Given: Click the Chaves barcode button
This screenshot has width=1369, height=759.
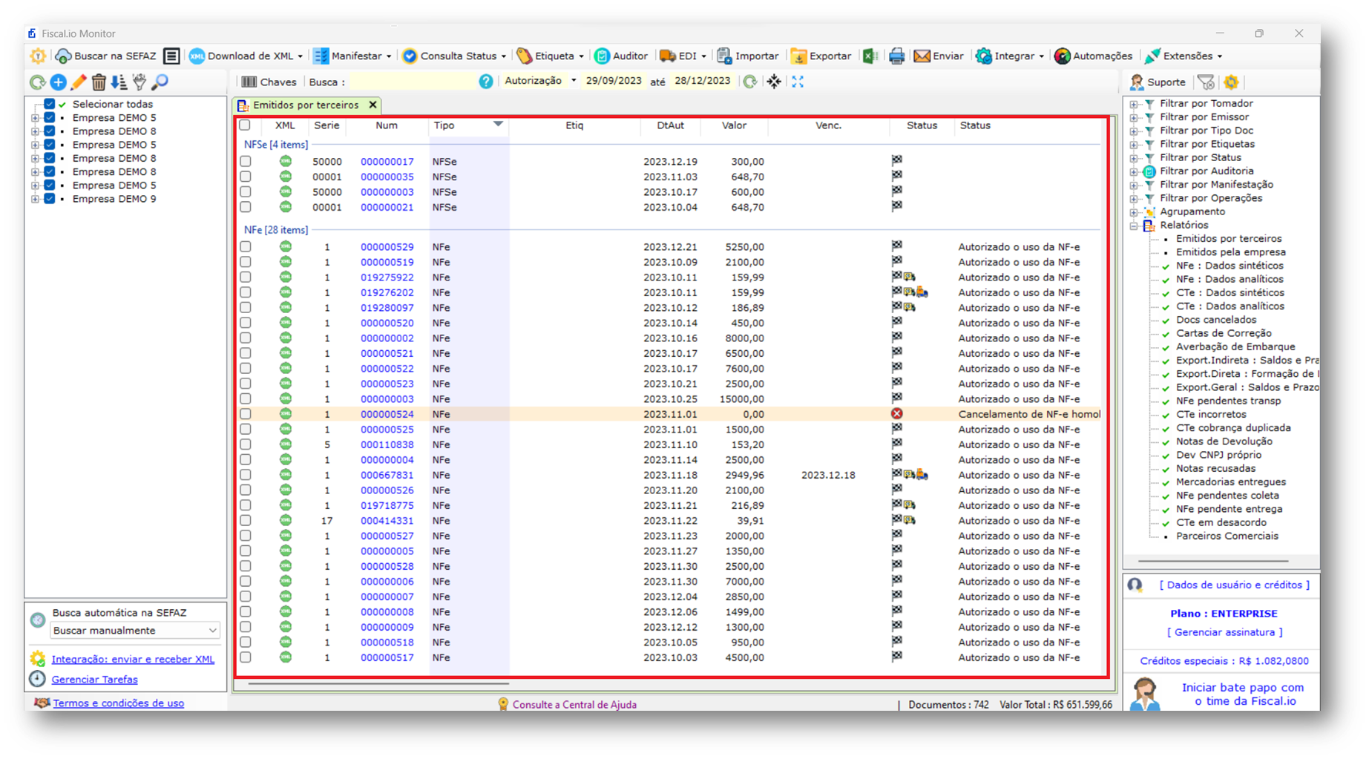Looking at the screenshot, I should pyautogui.click(x=269, y=82).
